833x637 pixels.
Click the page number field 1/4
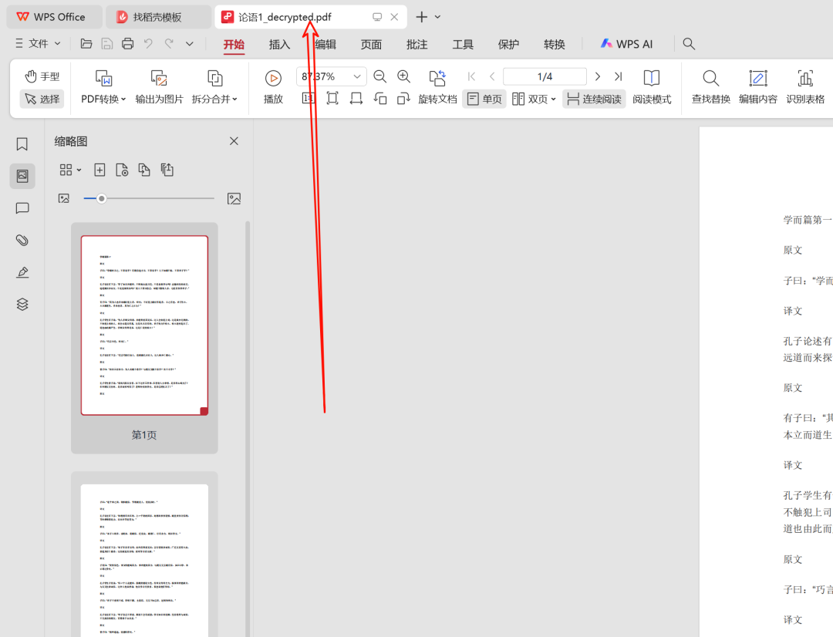click(x=545, y=76)
